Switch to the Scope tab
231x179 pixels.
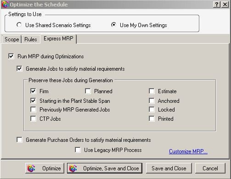(11, 39)
